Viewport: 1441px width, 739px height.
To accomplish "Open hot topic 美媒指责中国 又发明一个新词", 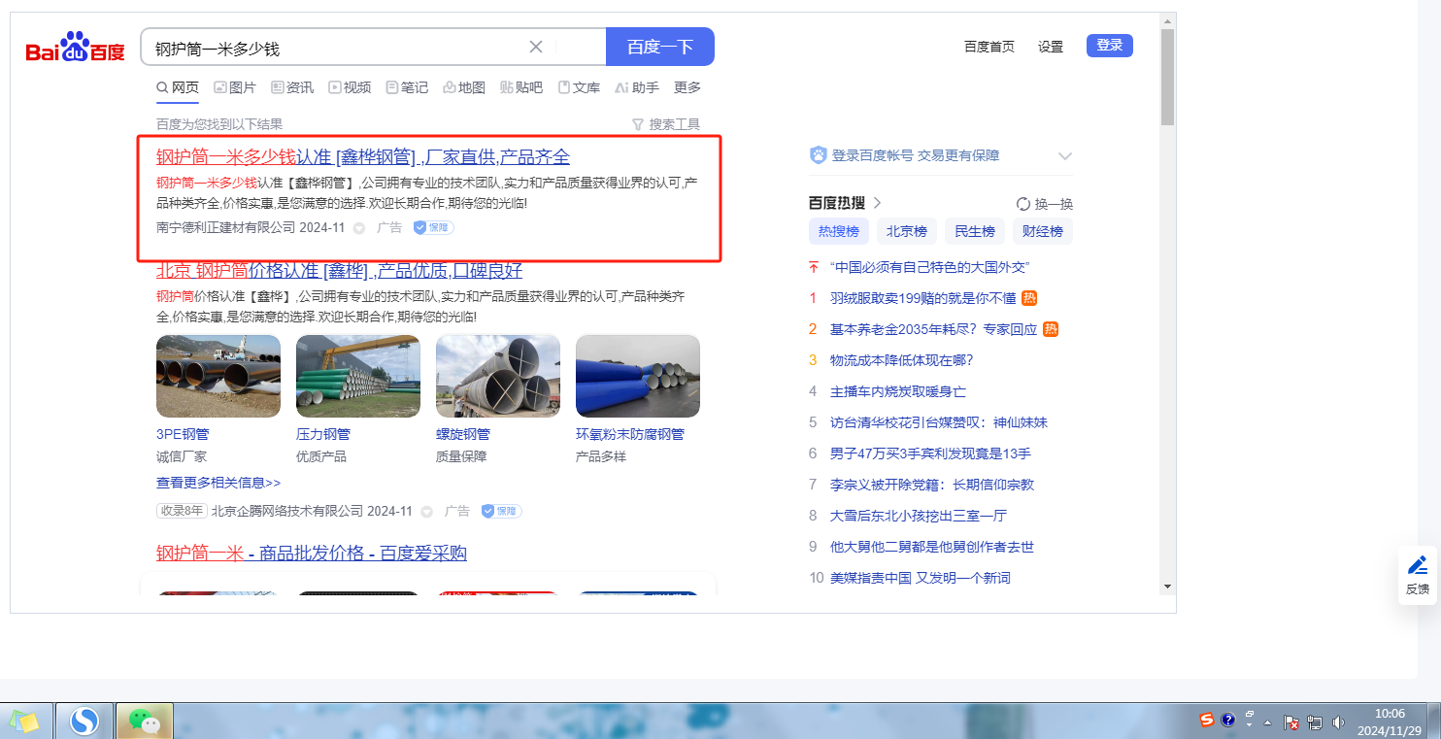I will click(921, 578).
